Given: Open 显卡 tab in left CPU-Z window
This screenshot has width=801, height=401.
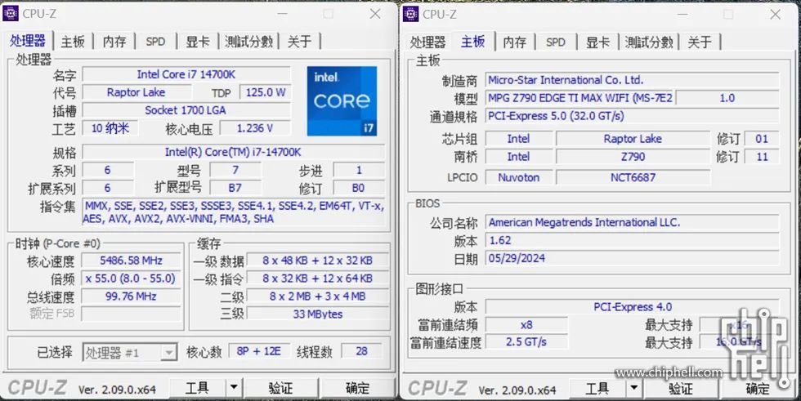Looking at the screenshot, I should tap(198, 42).
